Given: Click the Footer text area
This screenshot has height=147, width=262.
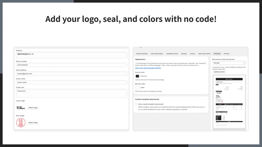Looking at the screenshot, I should tap(71, 93).
